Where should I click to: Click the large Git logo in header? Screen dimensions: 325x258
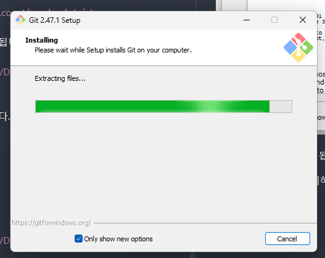(298, 48)
